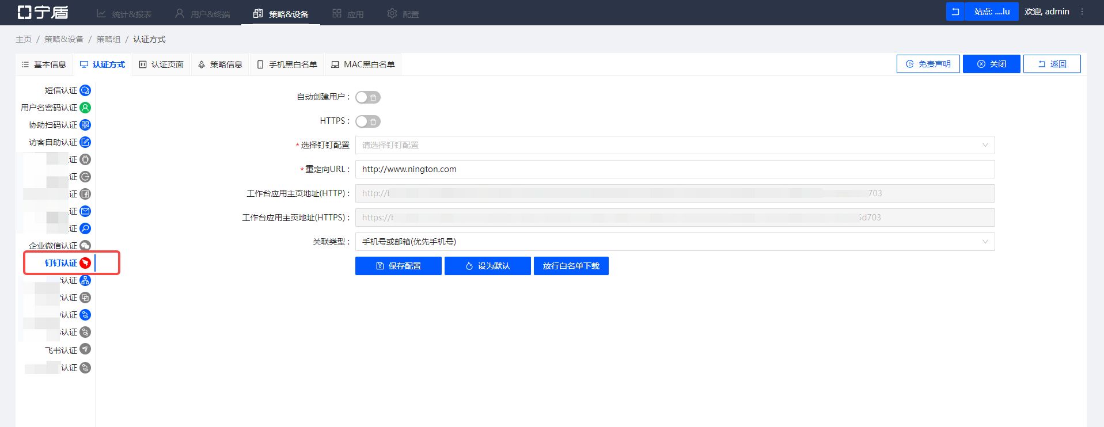Enable the auto create user (自动创建用户) switch
The image size is (1104, 427).
click(x=367, y=97)
